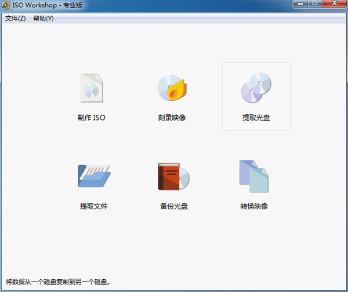
Task: Start the 备份光盘 backup disc icon
Action: click(173, 177)
